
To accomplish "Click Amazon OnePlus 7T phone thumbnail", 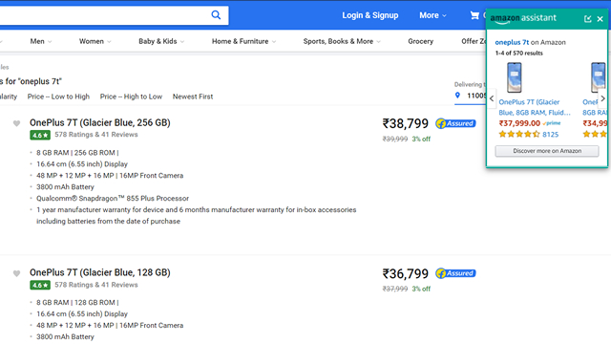I will [515, 77].
